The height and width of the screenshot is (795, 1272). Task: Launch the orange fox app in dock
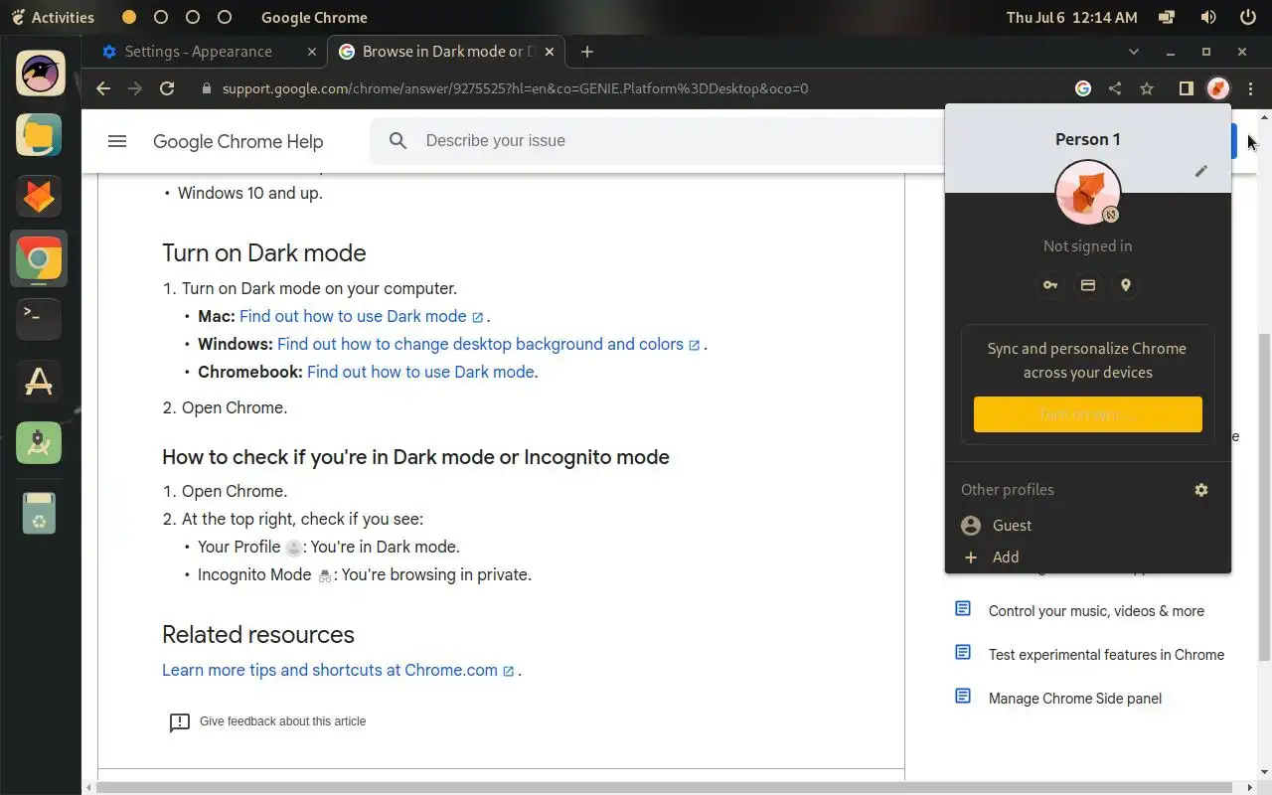39,197
